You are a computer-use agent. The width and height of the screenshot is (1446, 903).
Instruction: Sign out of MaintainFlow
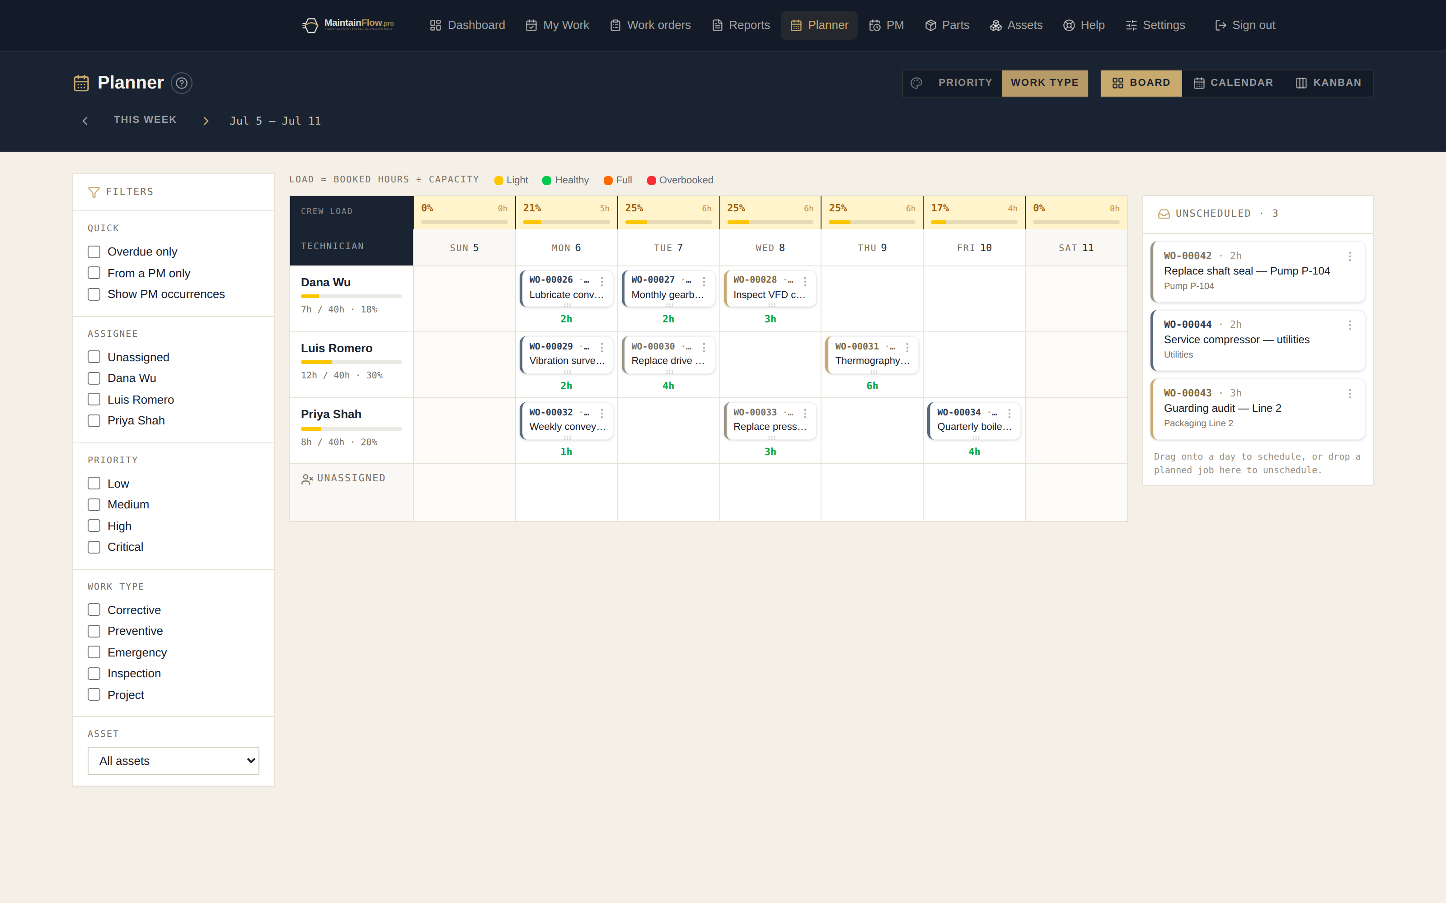(x=1245, y=25)
